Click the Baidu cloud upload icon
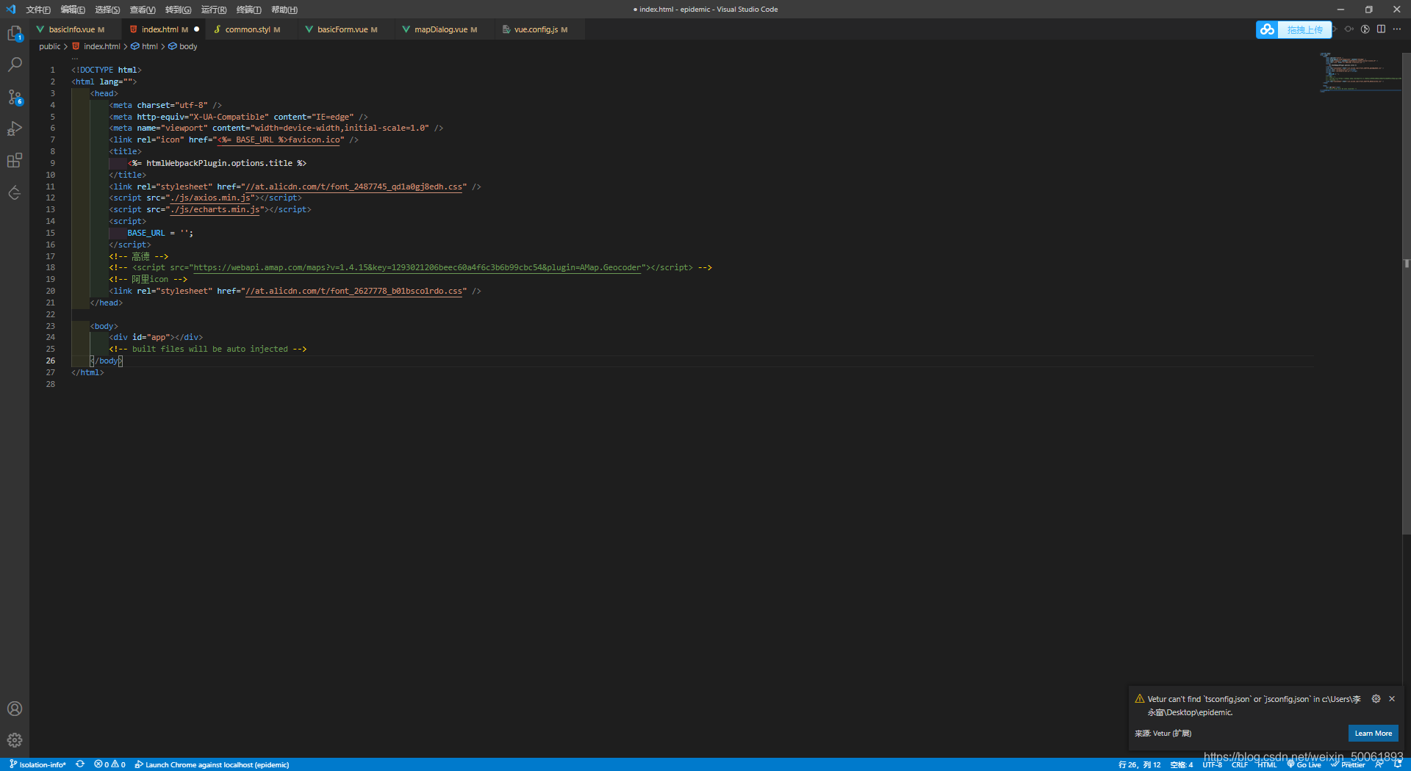 (x=1267, y=29)
